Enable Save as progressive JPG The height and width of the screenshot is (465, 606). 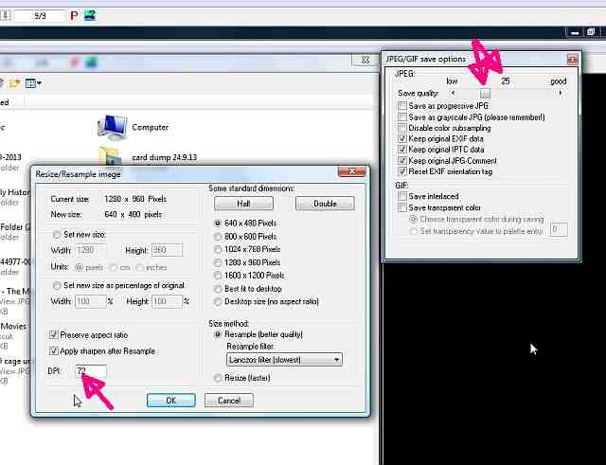(403, 106)
